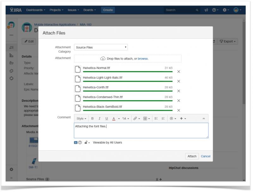Click the Attach button
The width and height of the screenshot is (253, 192).
point(192,156)
